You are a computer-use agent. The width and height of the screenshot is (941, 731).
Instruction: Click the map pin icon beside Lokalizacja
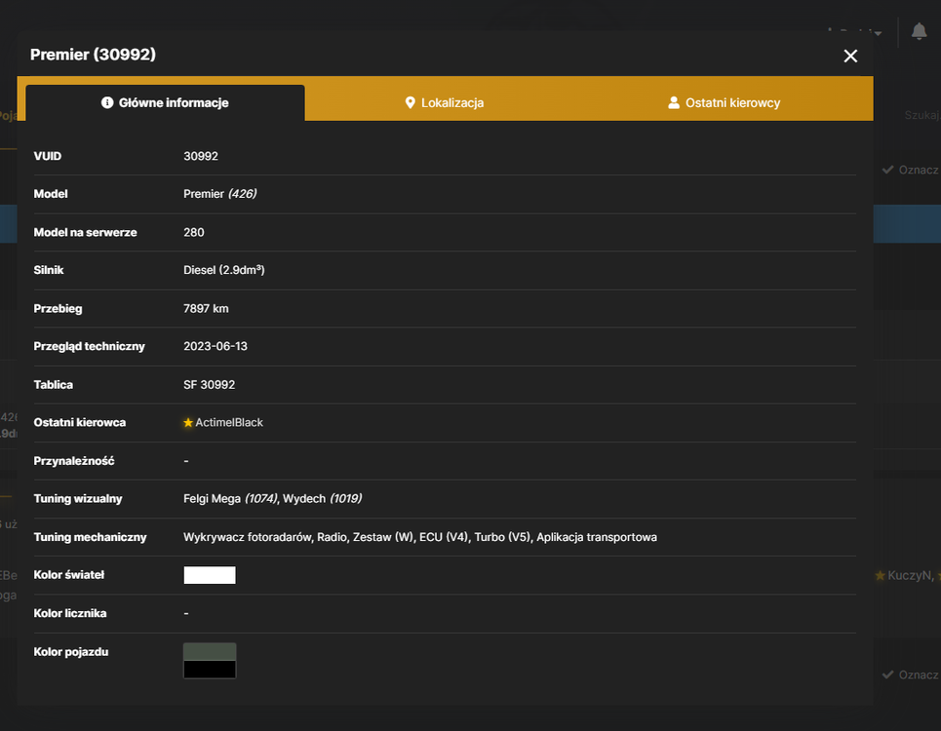click(410, 102)
